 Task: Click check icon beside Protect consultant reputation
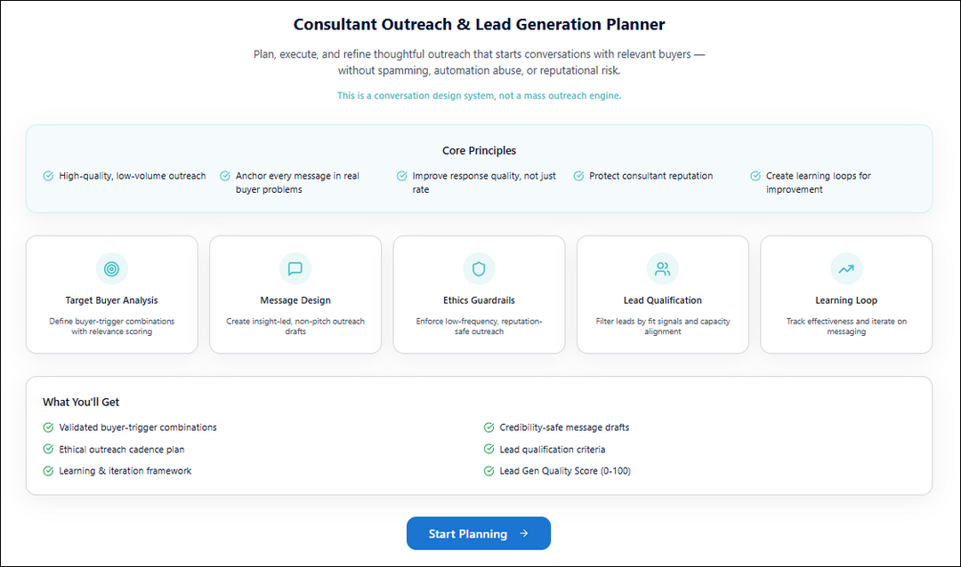[578, 176]
